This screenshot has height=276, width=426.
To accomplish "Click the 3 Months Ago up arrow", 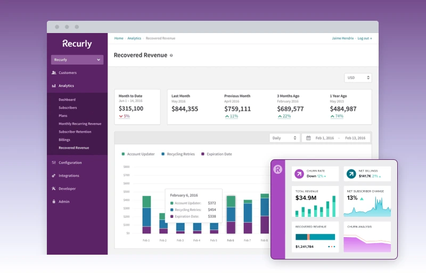I will click(280, 116).
